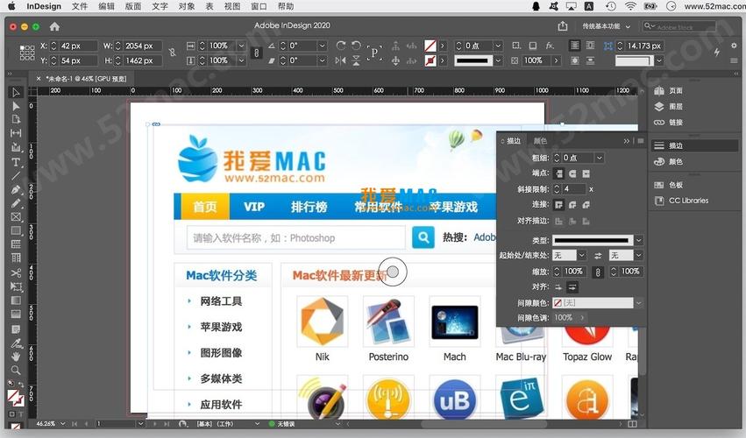Click the 斜接限制 miter limit field
The image size is (746, 438).
coord(574,189)
